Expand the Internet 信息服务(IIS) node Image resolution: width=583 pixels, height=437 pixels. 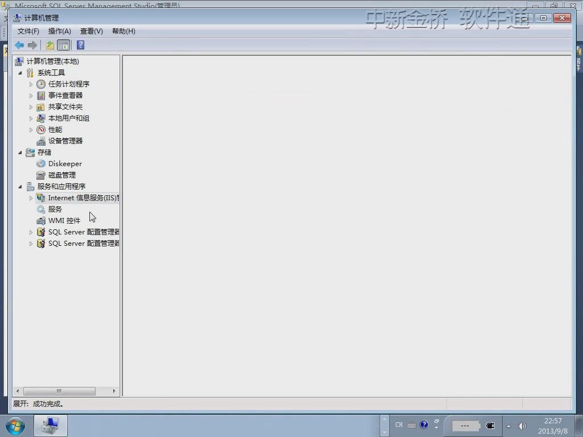coord(31,198)
